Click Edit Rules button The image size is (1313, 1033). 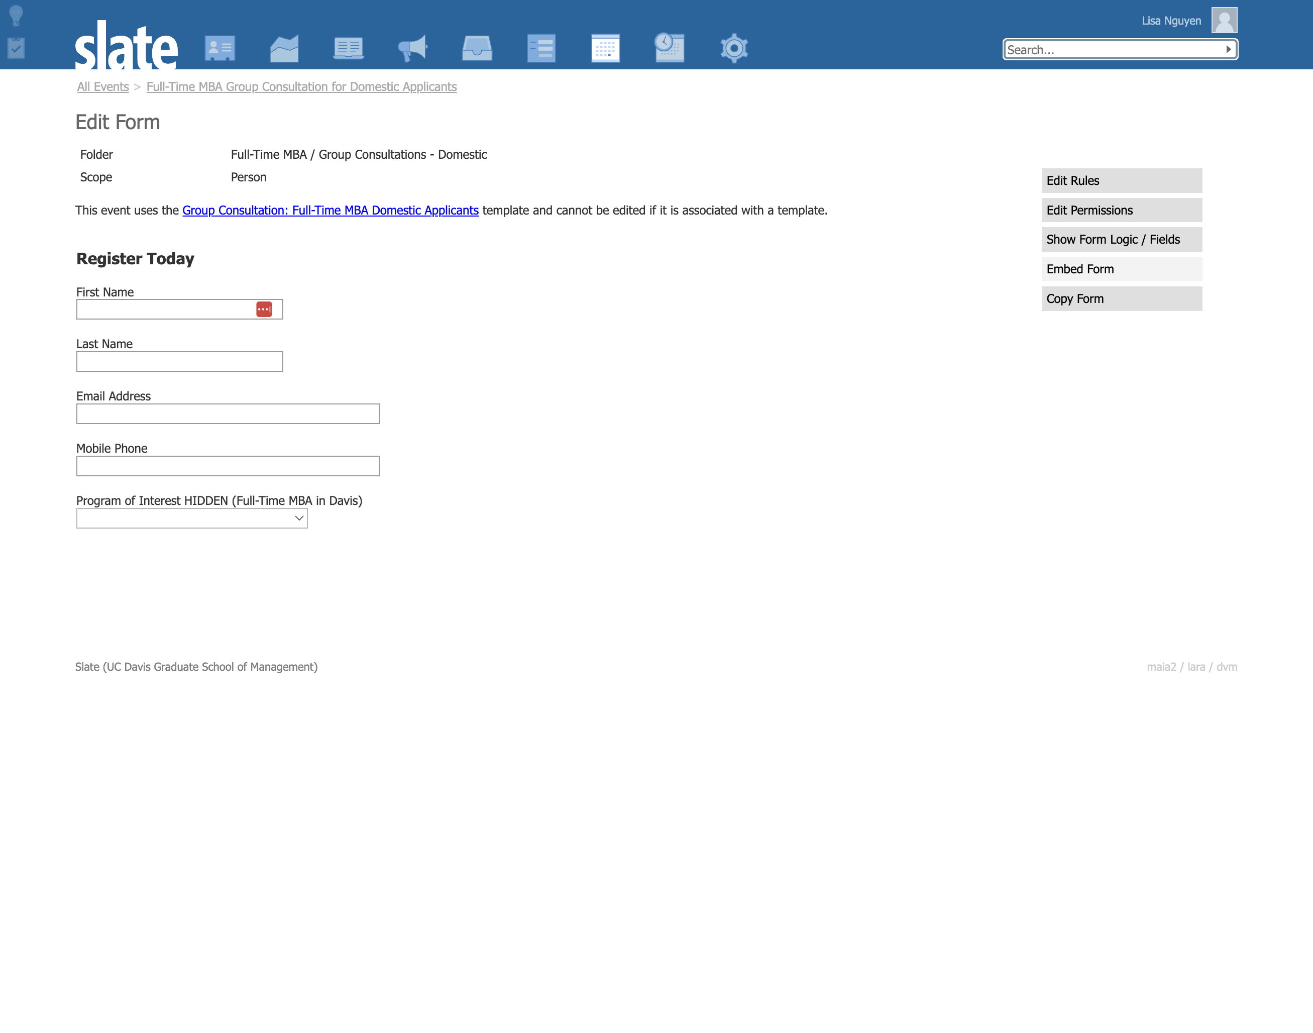[x=1121, y=181]
